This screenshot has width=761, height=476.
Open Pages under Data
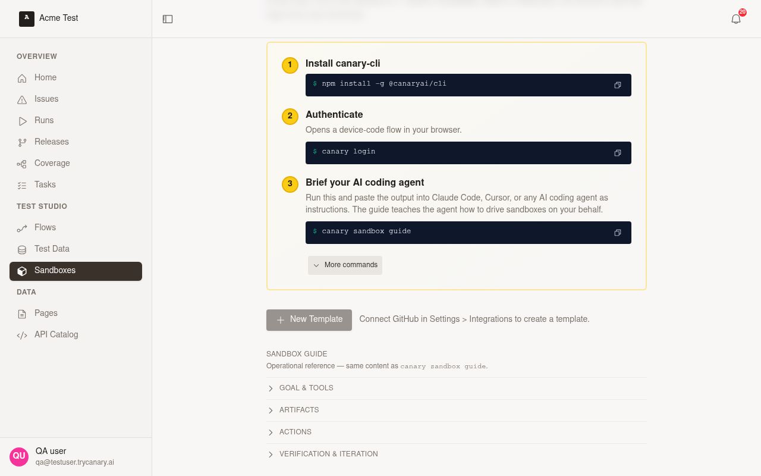point(76,313)
